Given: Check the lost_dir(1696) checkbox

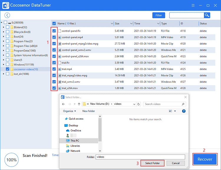Looking at the screenshot, I should (8, 74).
